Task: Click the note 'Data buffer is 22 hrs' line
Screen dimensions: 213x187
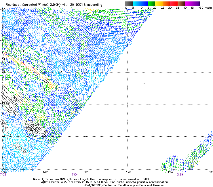Action: [104, 182]
